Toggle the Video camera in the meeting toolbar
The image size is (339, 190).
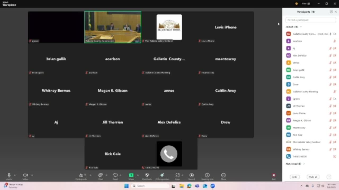(x=25, y=175)
